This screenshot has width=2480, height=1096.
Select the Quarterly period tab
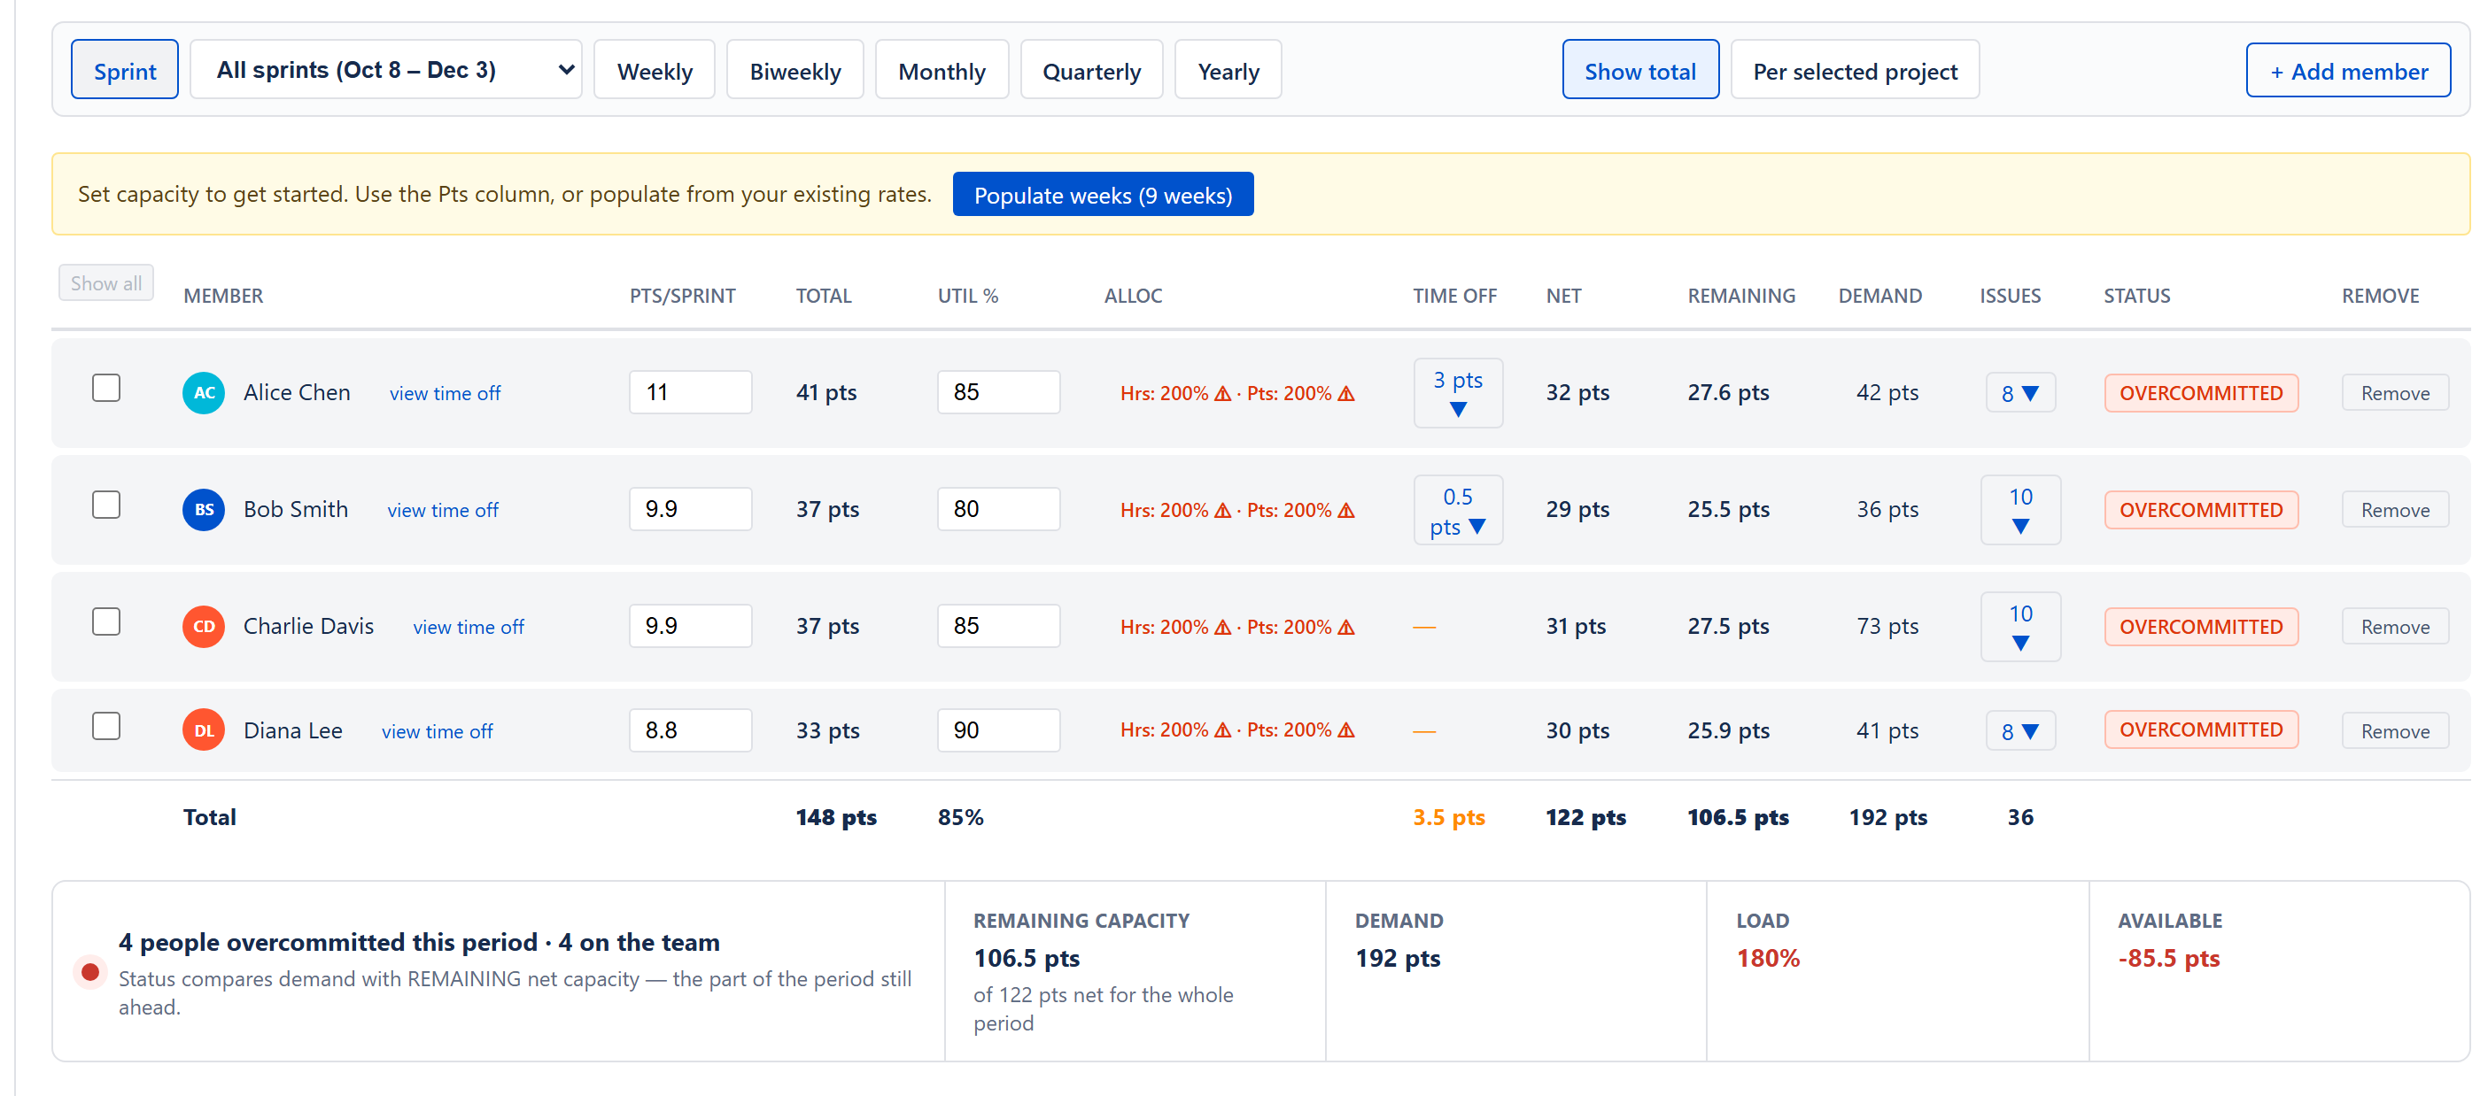pyautogui.click(x=1091, y=70)
